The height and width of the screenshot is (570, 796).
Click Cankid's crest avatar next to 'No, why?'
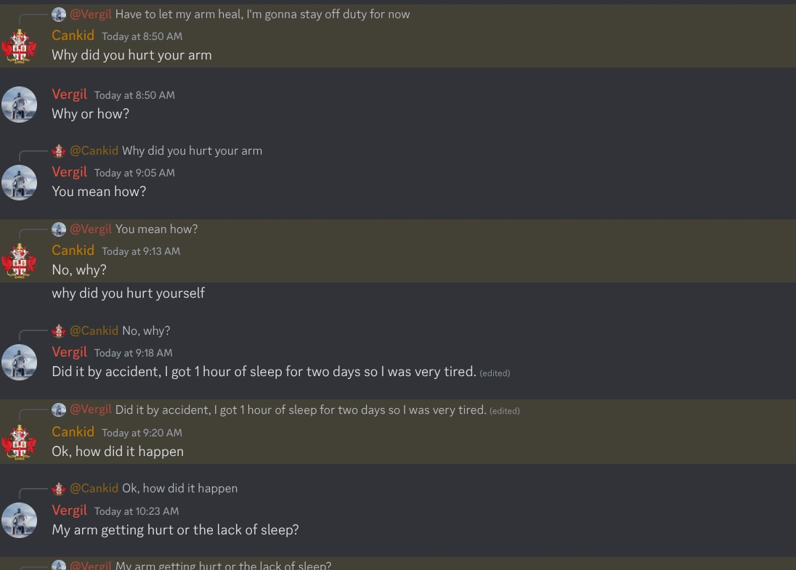pos(20,260)
